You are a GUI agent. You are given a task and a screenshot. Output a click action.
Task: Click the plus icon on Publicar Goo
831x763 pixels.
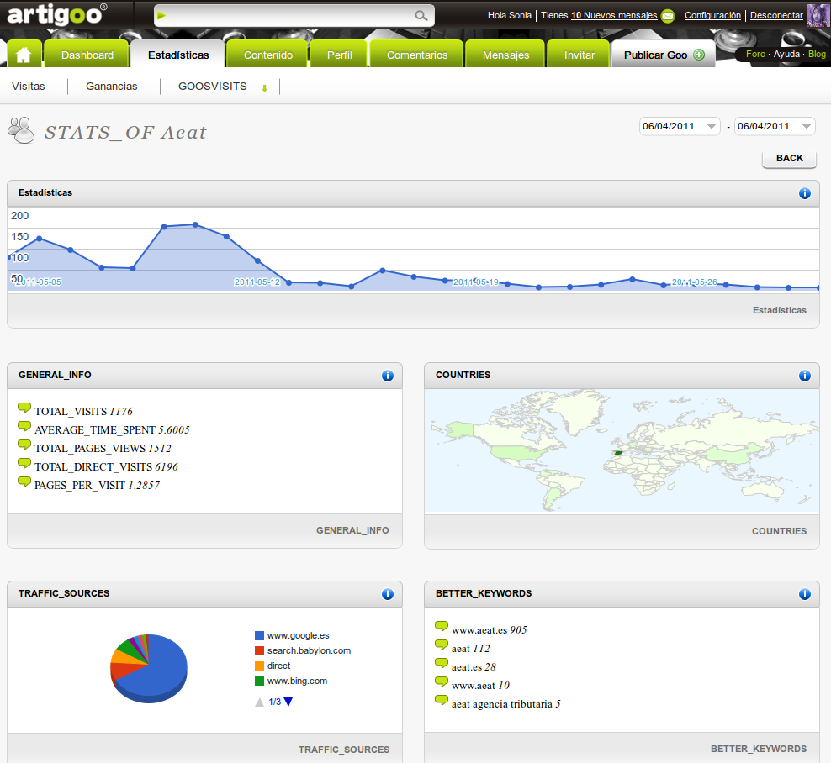[699, 55]
